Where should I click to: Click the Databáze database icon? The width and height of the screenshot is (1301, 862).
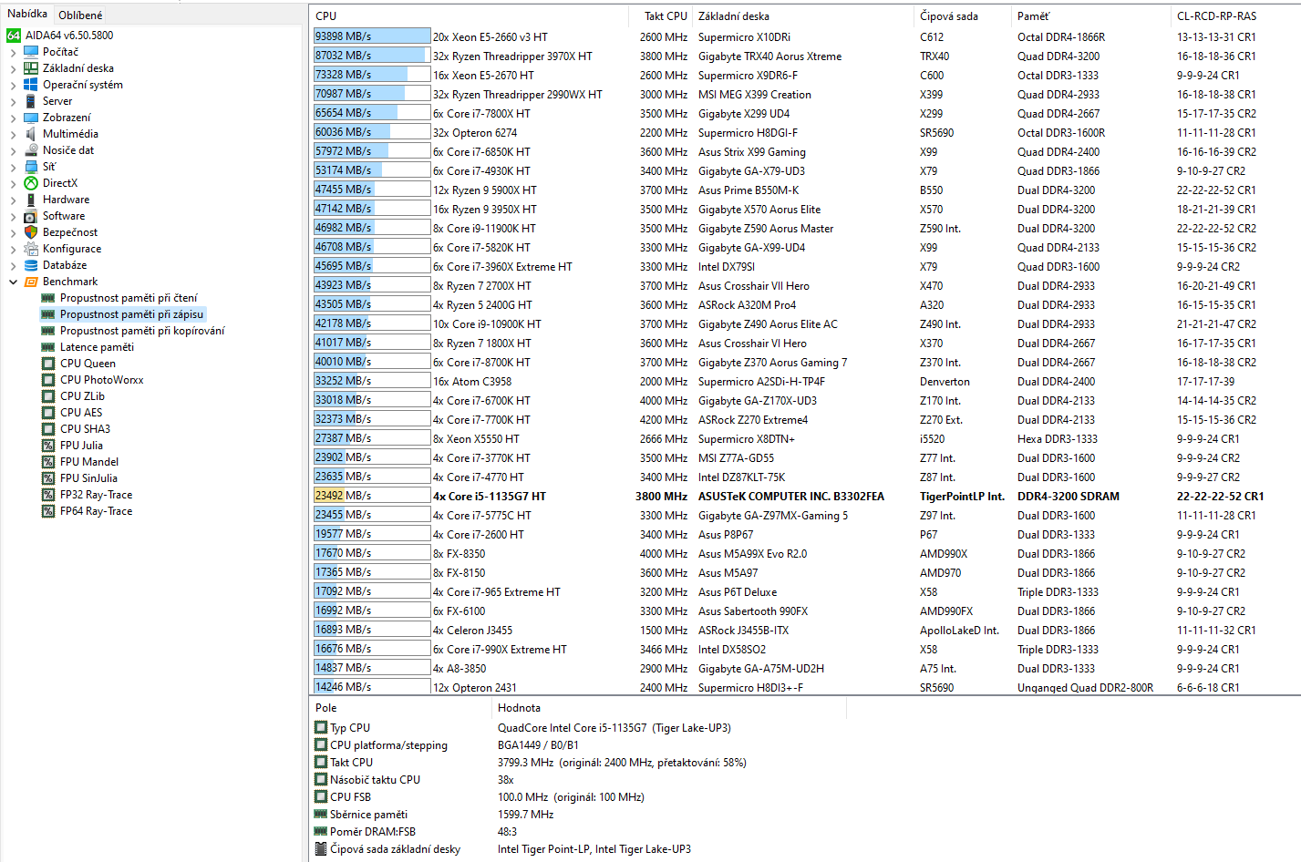pos(31,265)
